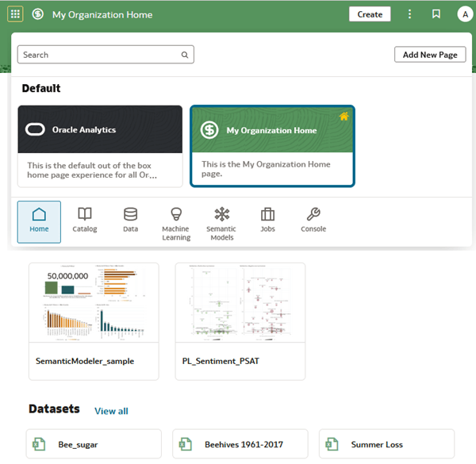Open Catalog from the navigation
The image size is (476, 464).
(85, 220)
